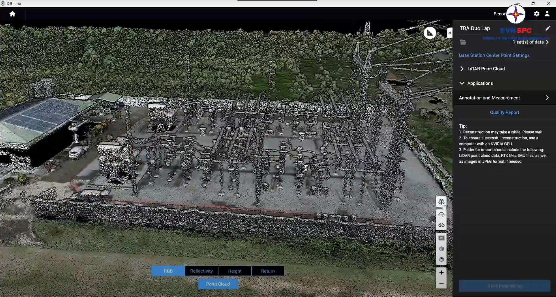Open the user account icon
The width and height of the screenshot is (556, 297).
pos(547,14)
